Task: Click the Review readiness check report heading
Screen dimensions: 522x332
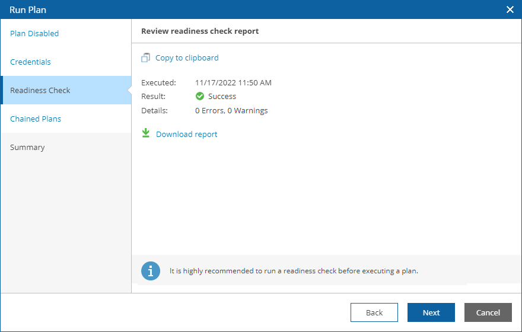Action: click(x=200, y=31)
